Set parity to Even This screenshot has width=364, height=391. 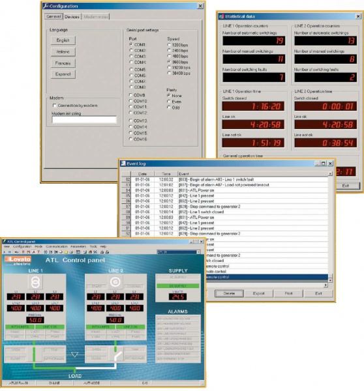click(169, 102)
